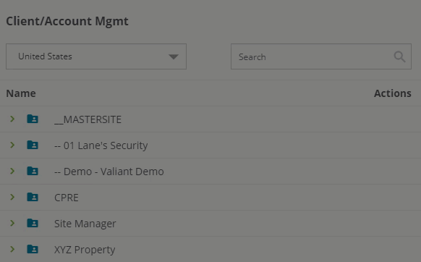Open the United States country dropdown
421x262 pixels.
click(96, 56)
